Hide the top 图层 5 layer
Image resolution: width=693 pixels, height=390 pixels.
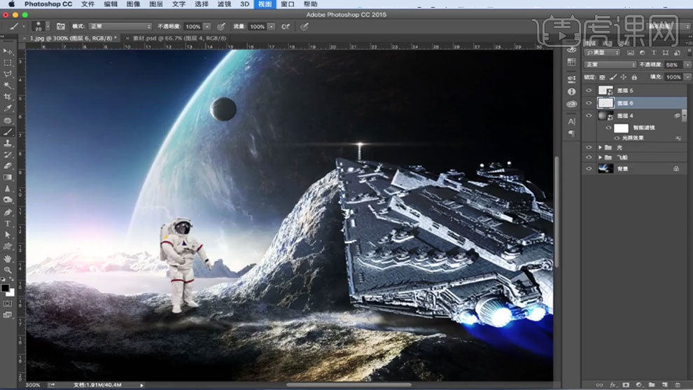pos(589,90)
